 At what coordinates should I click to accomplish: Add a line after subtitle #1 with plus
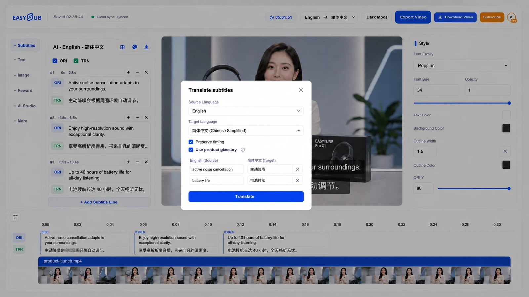click(x=128, y=72)
